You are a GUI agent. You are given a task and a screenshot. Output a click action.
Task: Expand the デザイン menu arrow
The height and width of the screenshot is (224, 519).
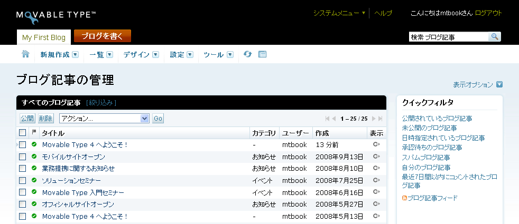tap(155, 55)
